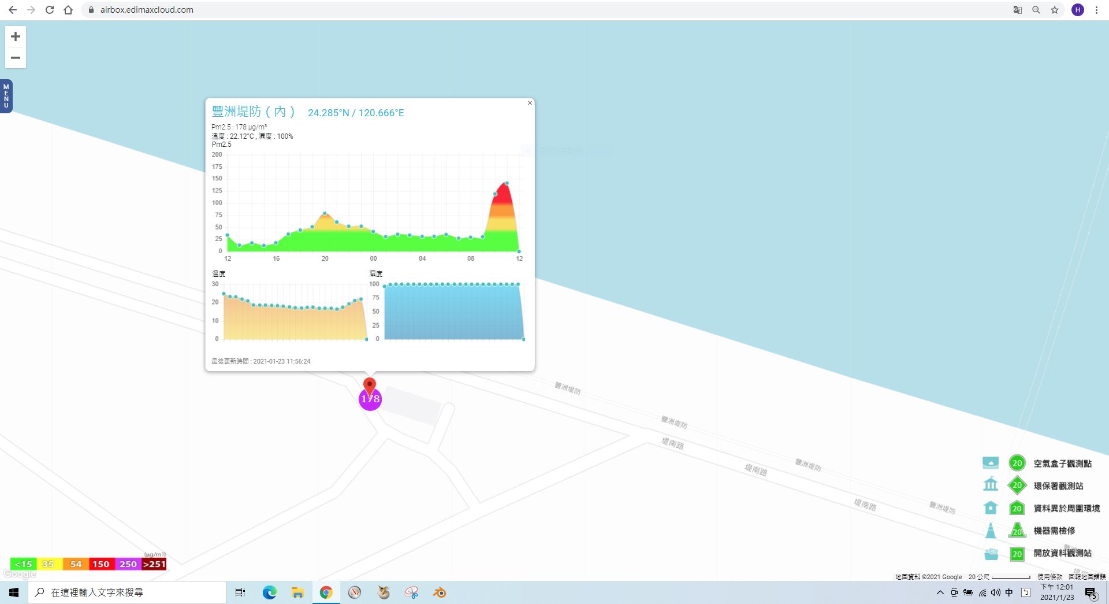
Task: Click inside the 溫度 temperature chart
Action: (x=295, y=312)
